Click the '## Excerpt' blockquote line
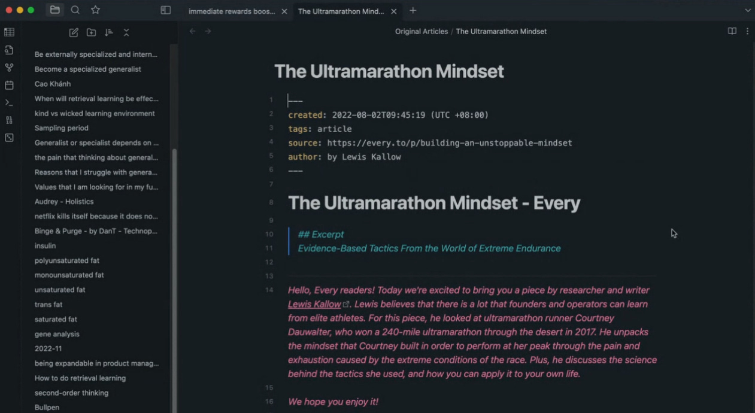Screen dimensions: 755x413 click(321, 235)
